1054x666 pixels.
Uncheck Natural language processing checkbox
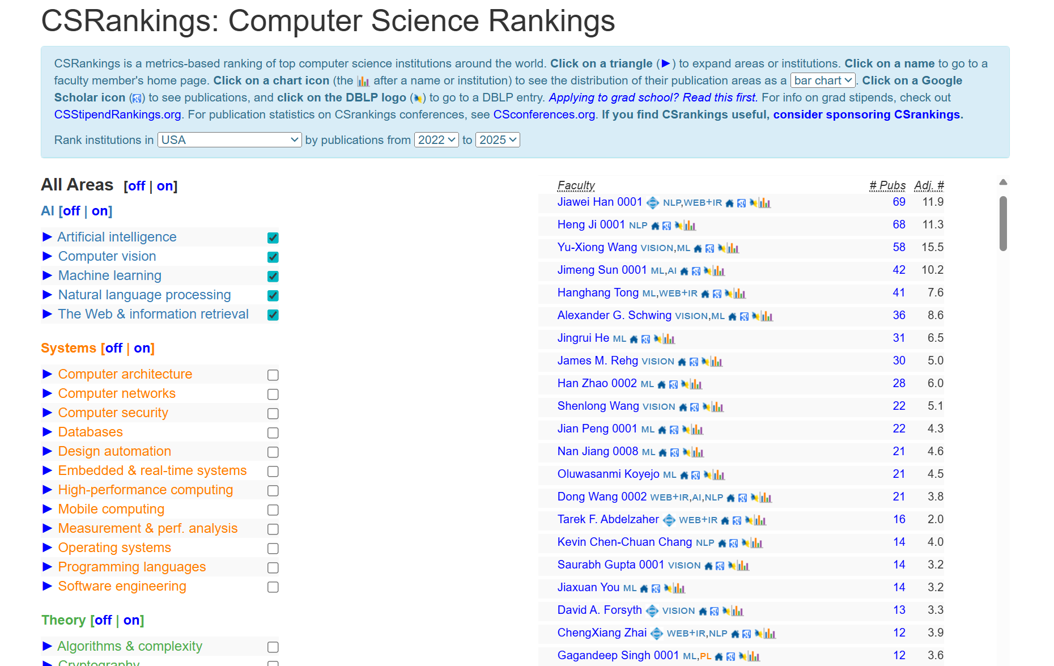[x=273, y=296]
